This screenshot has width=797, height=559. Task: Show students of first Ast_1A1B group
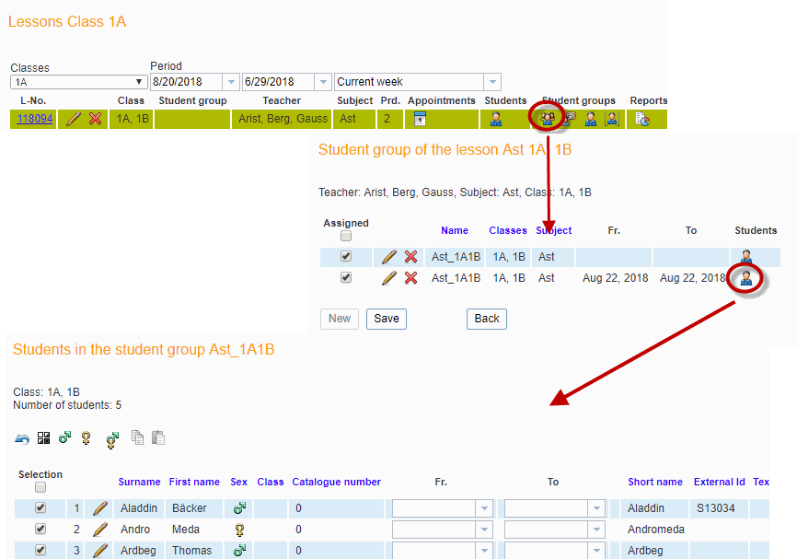(x=745, y=256)
